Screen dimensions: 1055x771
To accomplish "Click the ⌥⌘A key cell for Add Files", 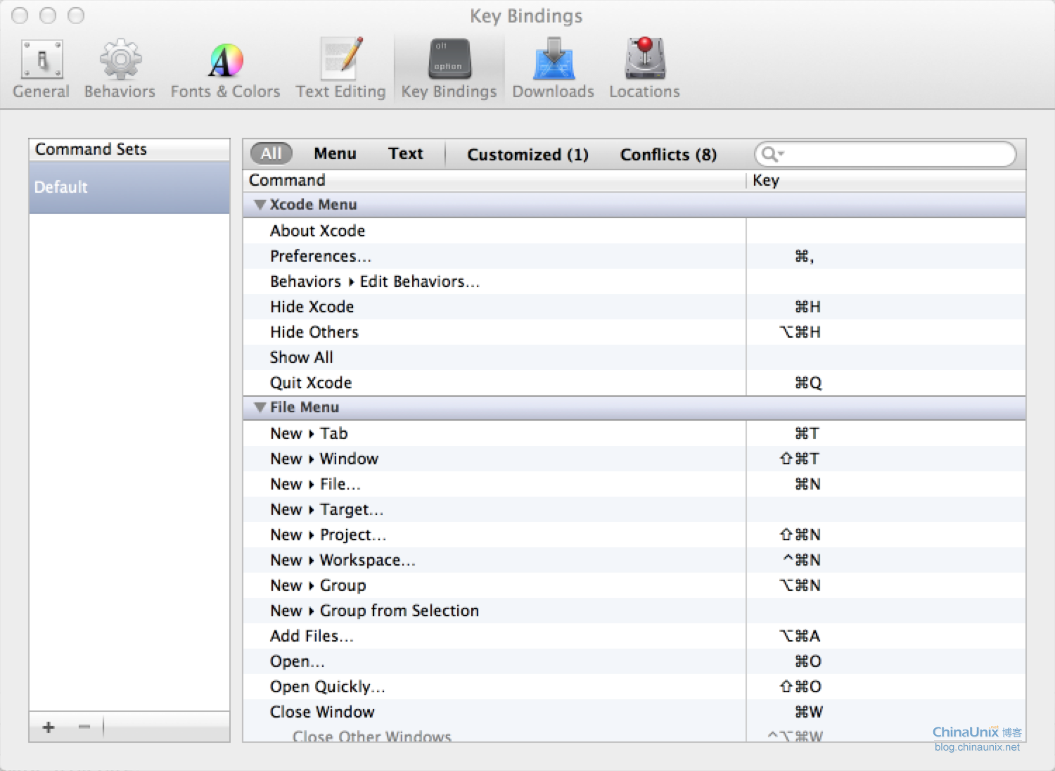I will pyautogui.click(x=886, y=636).
